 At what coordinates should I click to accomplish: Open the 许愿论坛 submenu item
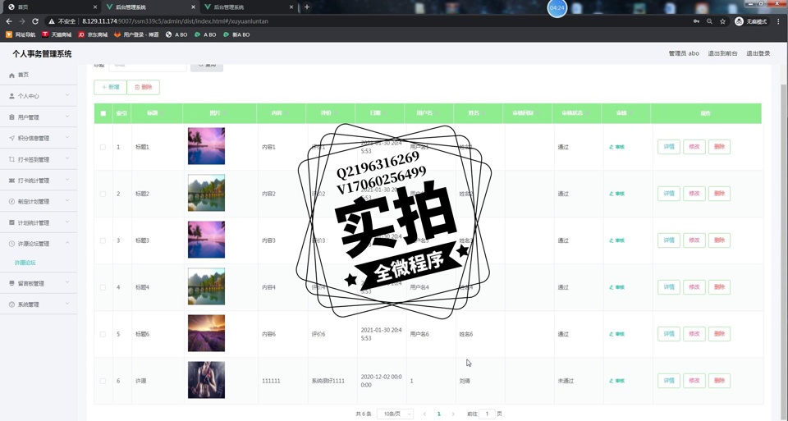pos(25,263)
